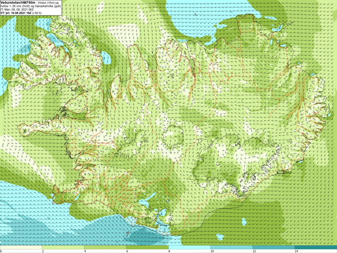Viewport: 337px width, 253px height.
Task: Click the legend value '8'
Action: tap(169, 251)
